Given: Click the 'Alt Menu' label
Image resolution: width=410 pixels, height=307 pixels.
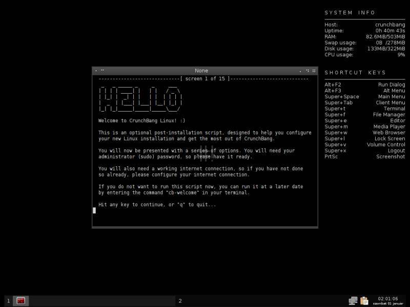Looking at the screenshot, I should point(394,91).
